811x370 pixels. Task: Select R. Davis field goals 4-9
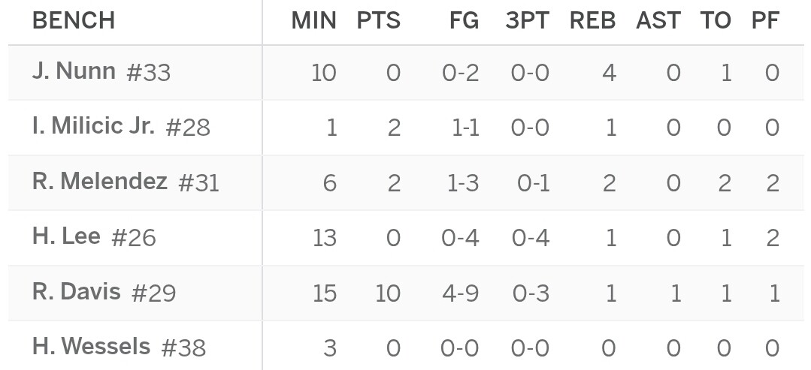pos(460,293)
